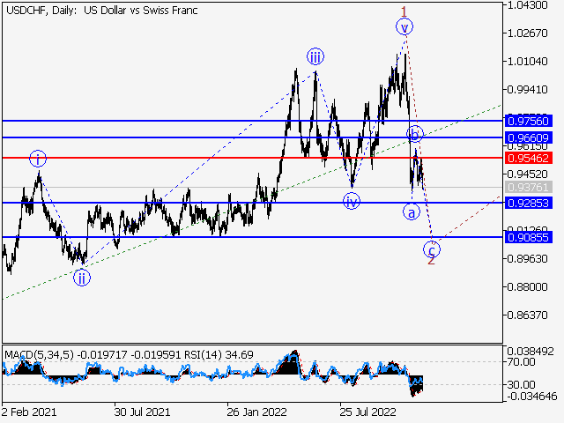Click the 26 Jan 2022 date label
The width and height of the screenshot is (564, 423).
[256, 412]
